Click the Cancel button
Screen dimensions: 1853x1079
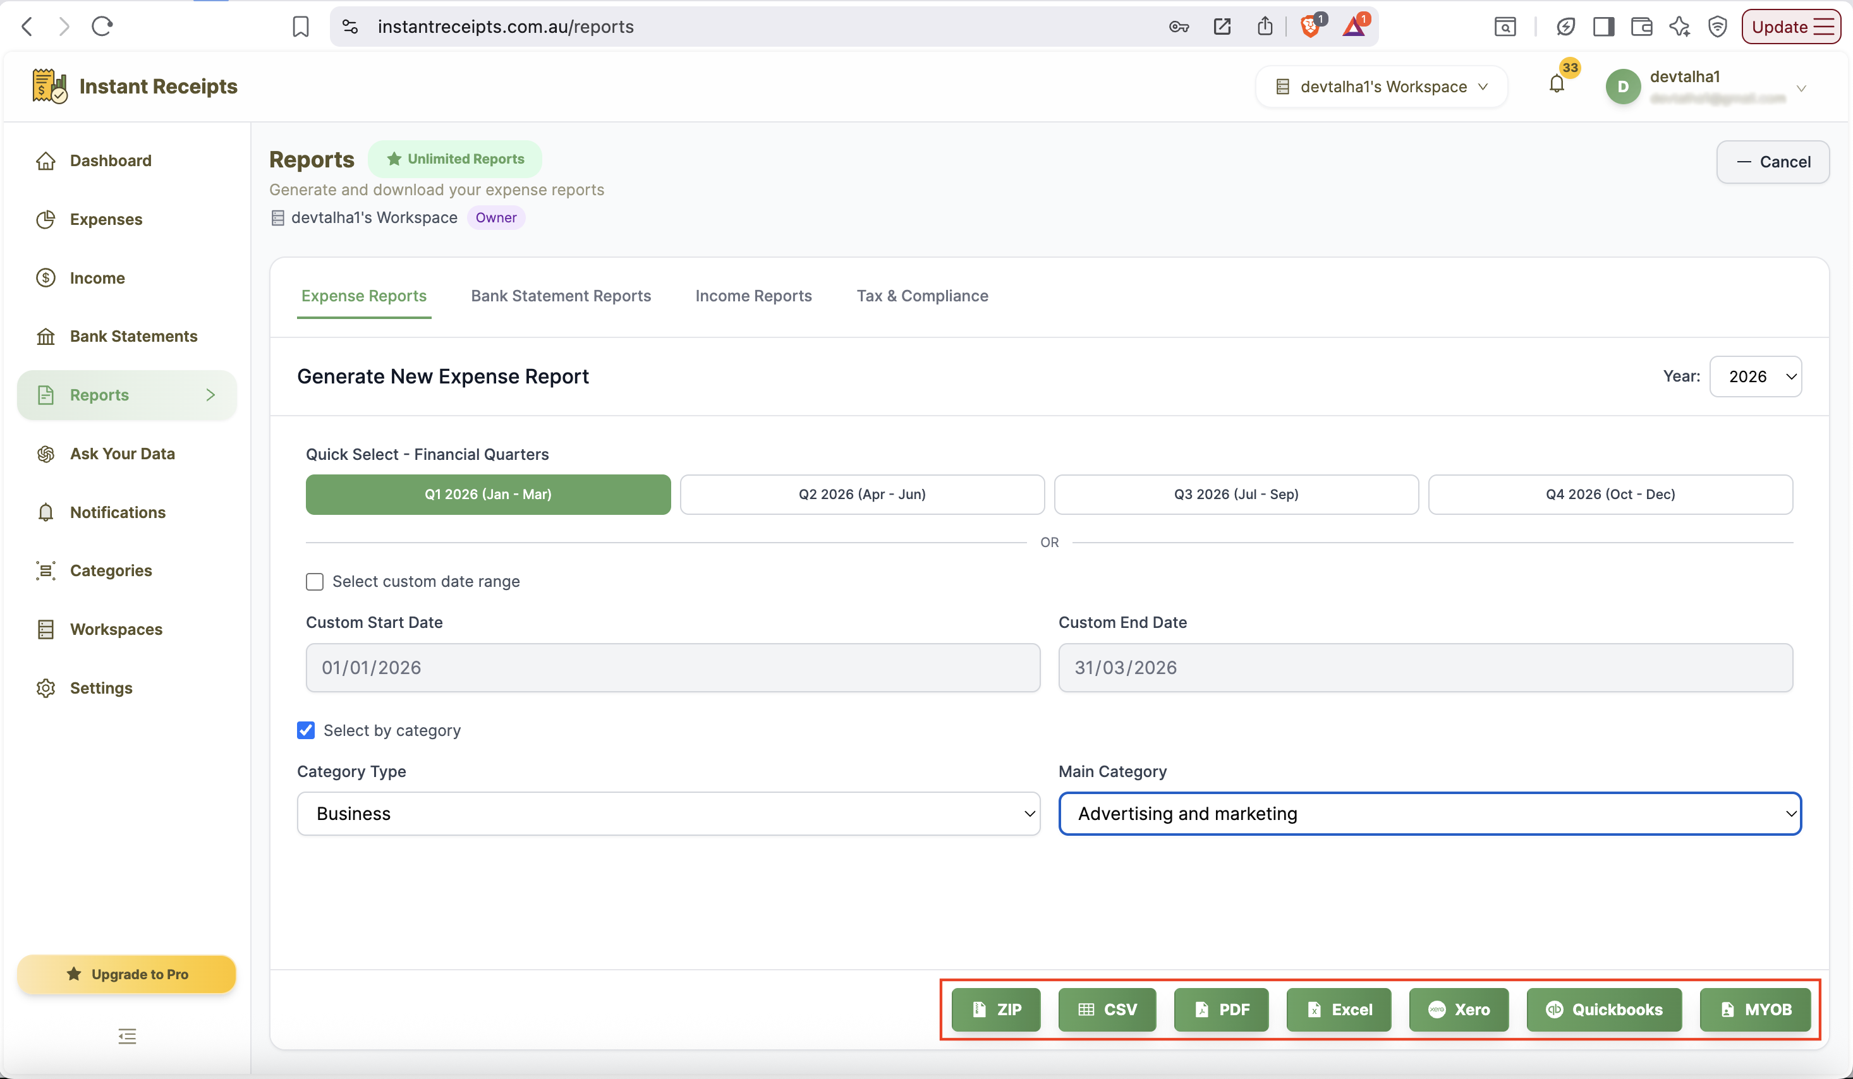point(1773,162)
